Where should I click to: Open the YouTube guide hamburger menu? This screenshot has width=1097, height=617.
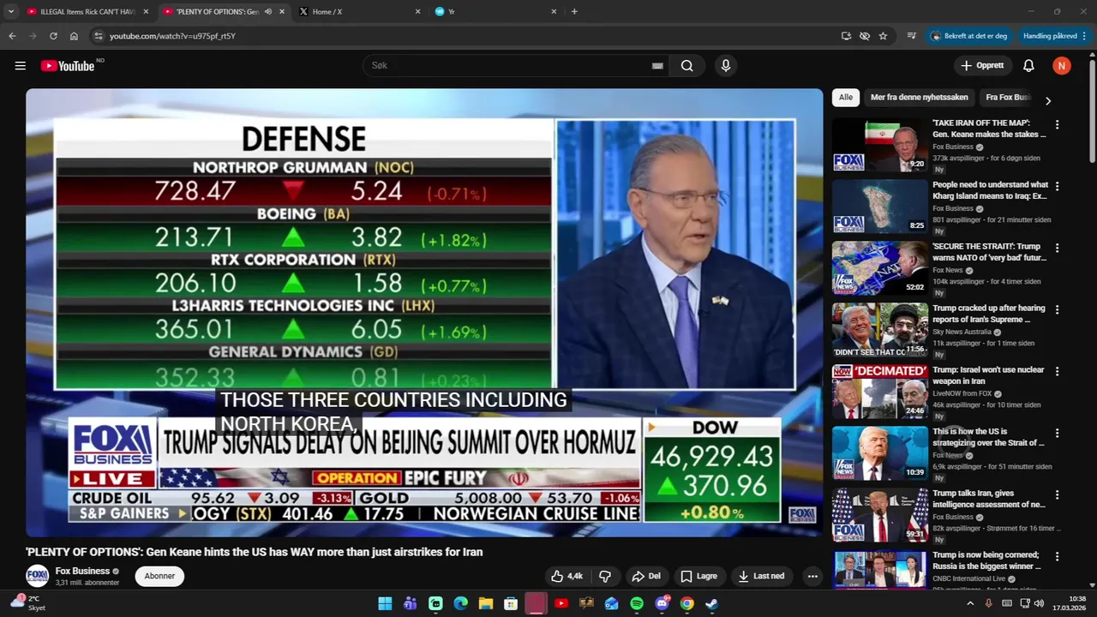coord(21,66)
